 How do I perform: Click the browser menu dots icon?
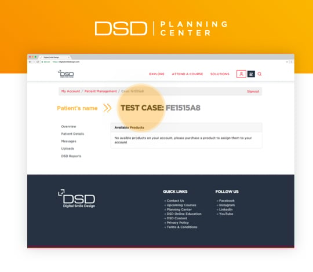click(292, 62)
